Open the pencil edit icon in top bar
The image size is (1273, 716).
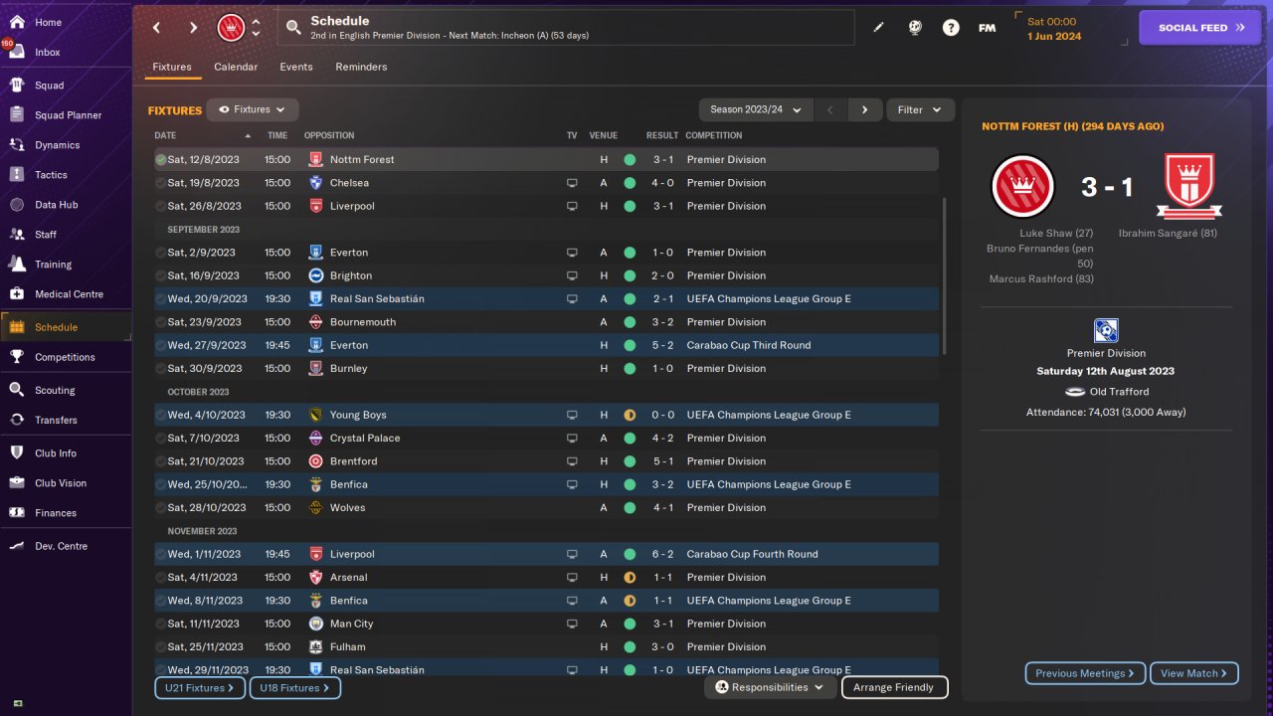[878, 28]
